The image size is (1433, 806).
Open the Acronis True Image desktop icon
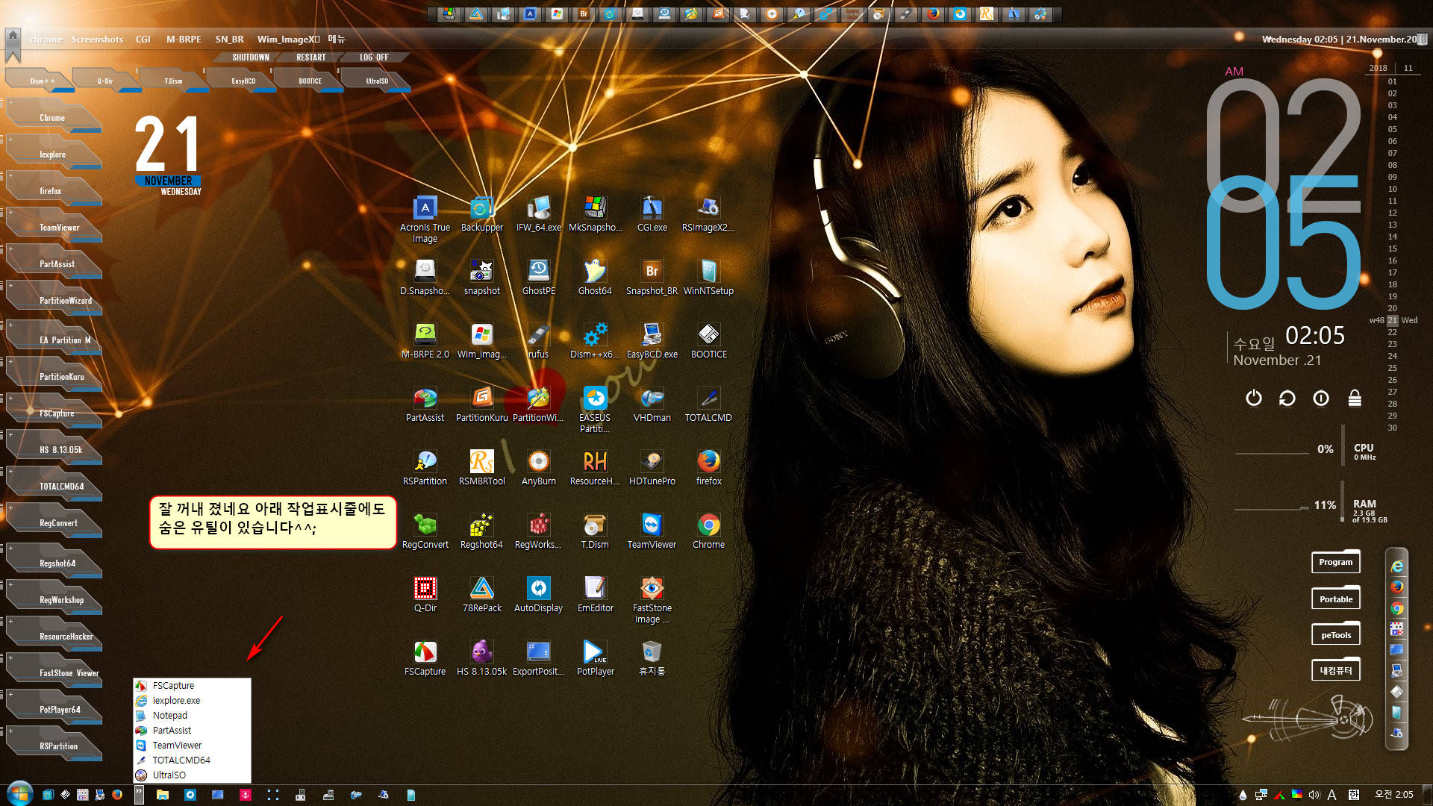tap(425, 219)
